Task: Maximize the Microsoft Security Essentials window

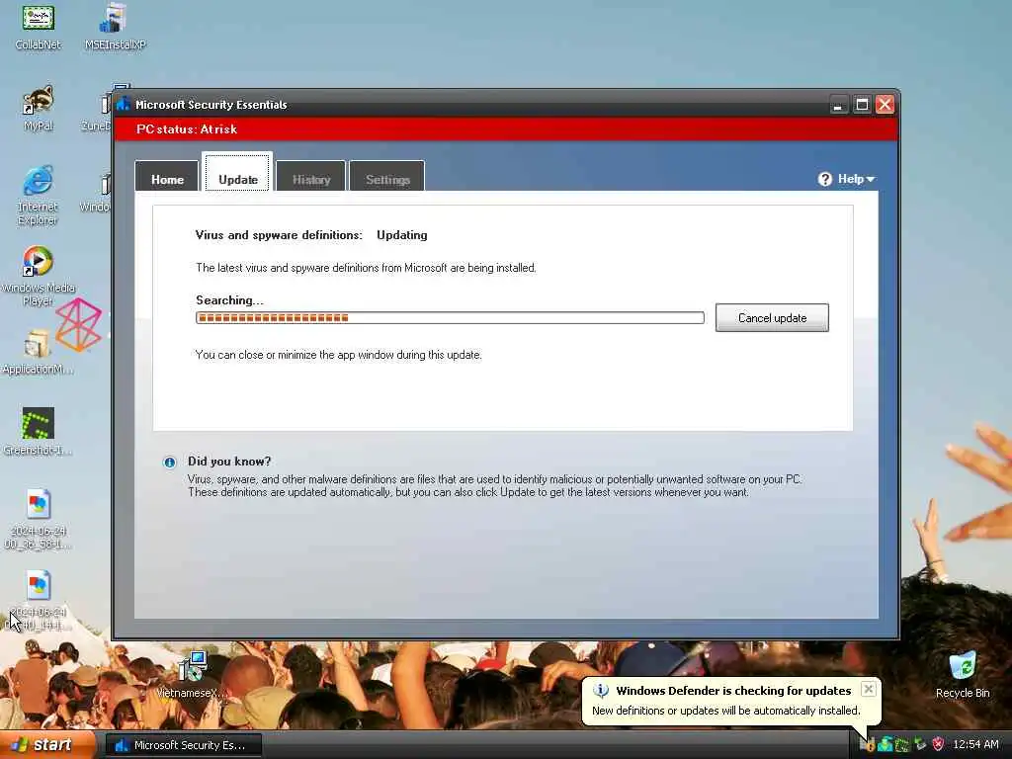Action: (862, 105)
